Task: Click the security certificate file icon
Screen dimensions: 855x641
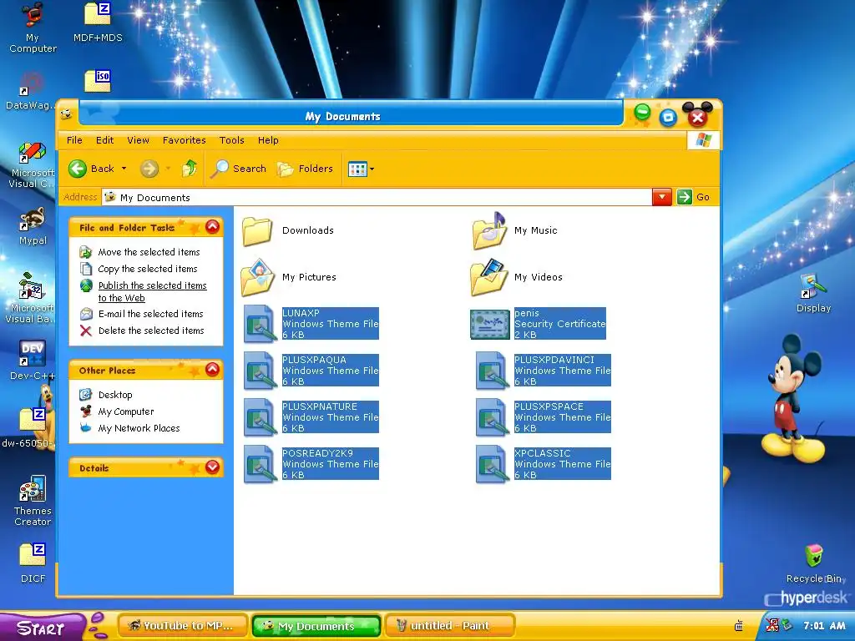Action: click(489, 325)
